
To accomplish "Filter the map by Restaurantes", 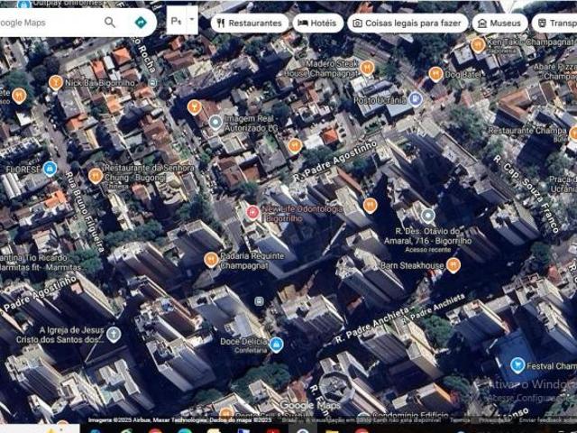I will click(x=250, y=23).
